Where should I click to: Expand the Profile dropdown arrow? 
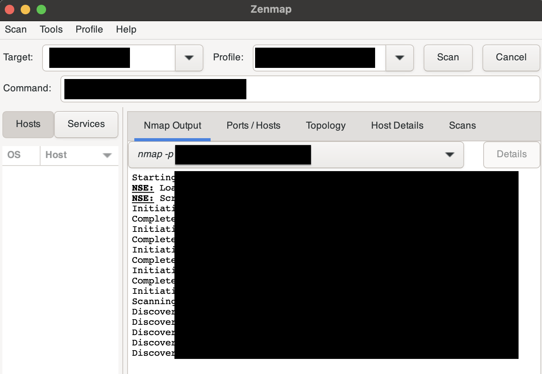(x=400, y=58)
